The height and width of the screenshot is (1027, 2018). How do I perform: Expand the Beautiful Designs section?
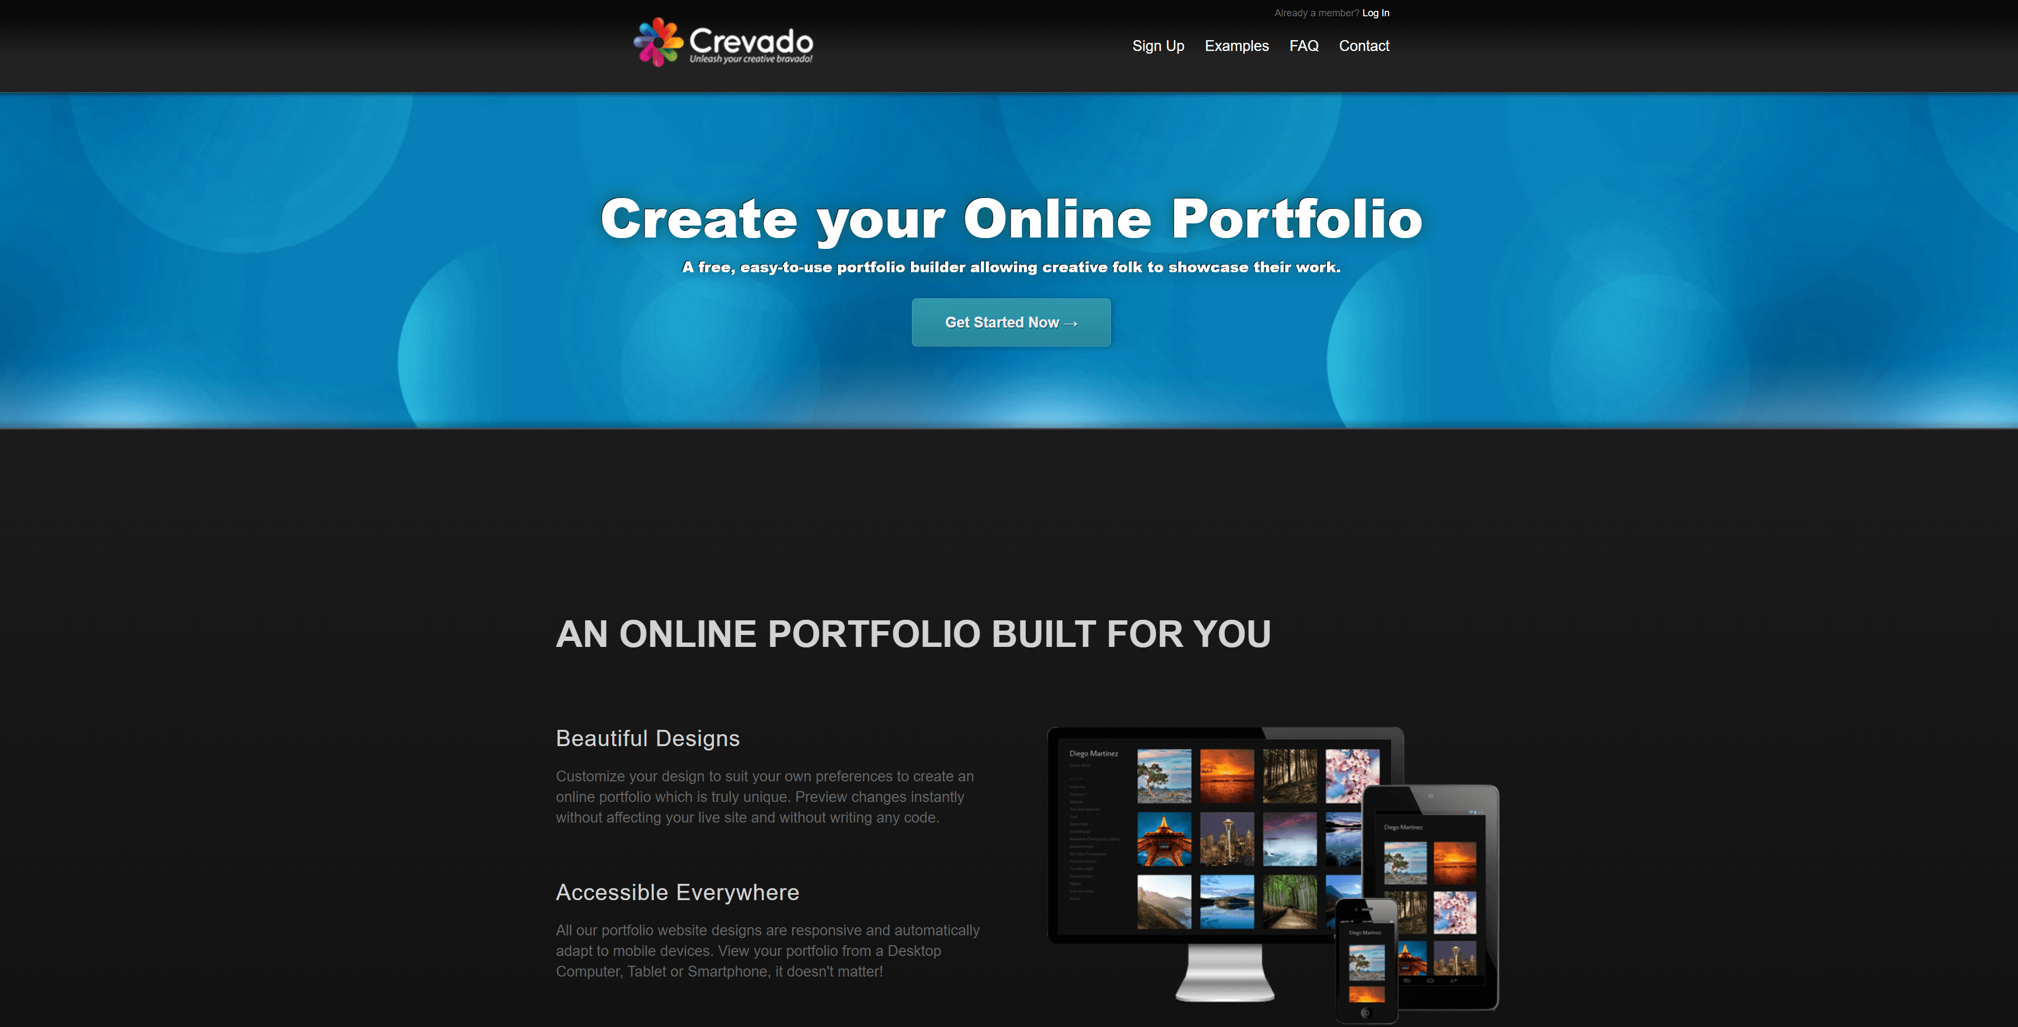pos(648,736)
